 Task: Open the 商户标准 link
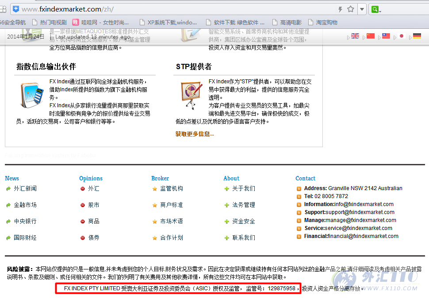pyautogui.click(x=172, y=205)
